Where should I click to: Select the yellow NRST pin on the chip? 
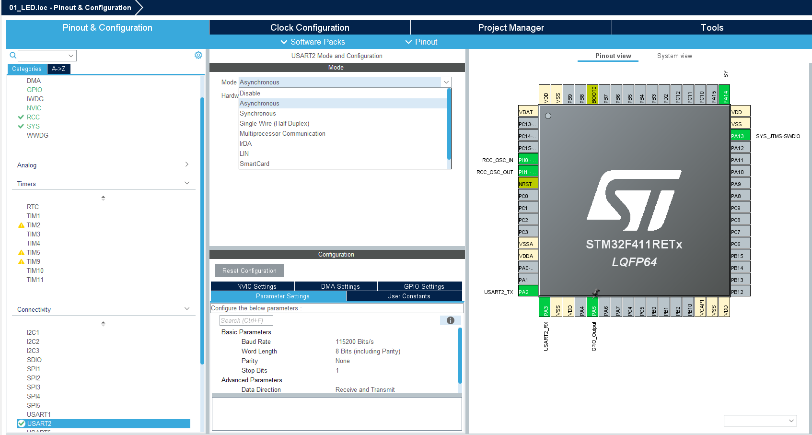(528, 184)
